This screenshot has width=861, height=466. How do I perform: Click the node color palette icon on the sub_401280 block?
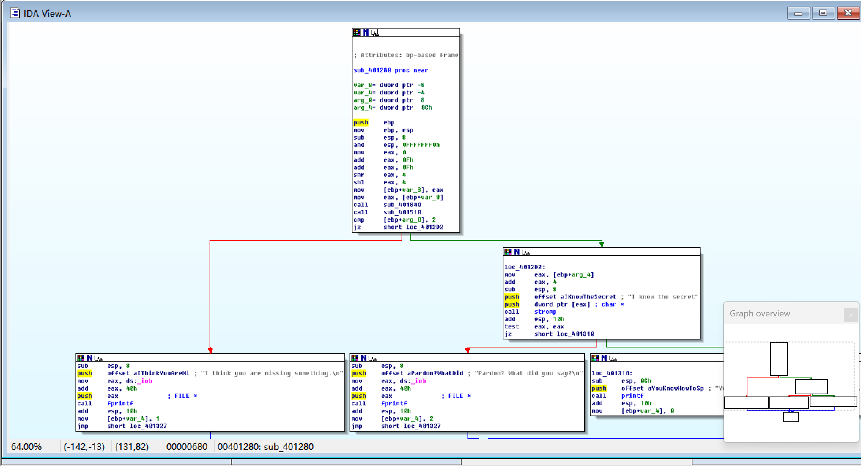coord(356,33)
